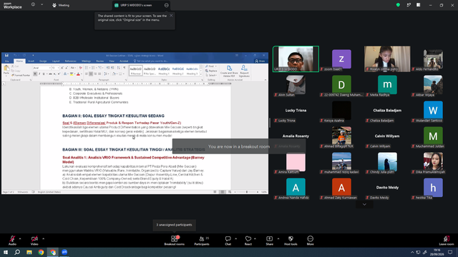Open Host tools shield
Viewport: 458px width, 257px height.
point(291,241)
